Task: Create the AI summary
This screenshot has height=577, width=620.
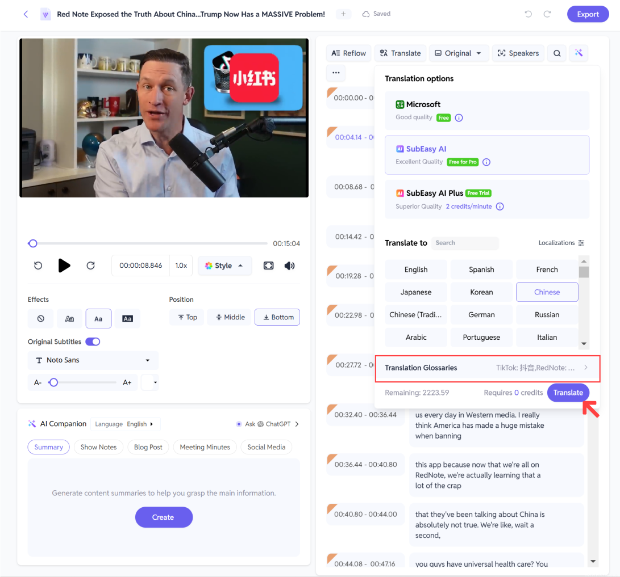Action: (163, 517)
